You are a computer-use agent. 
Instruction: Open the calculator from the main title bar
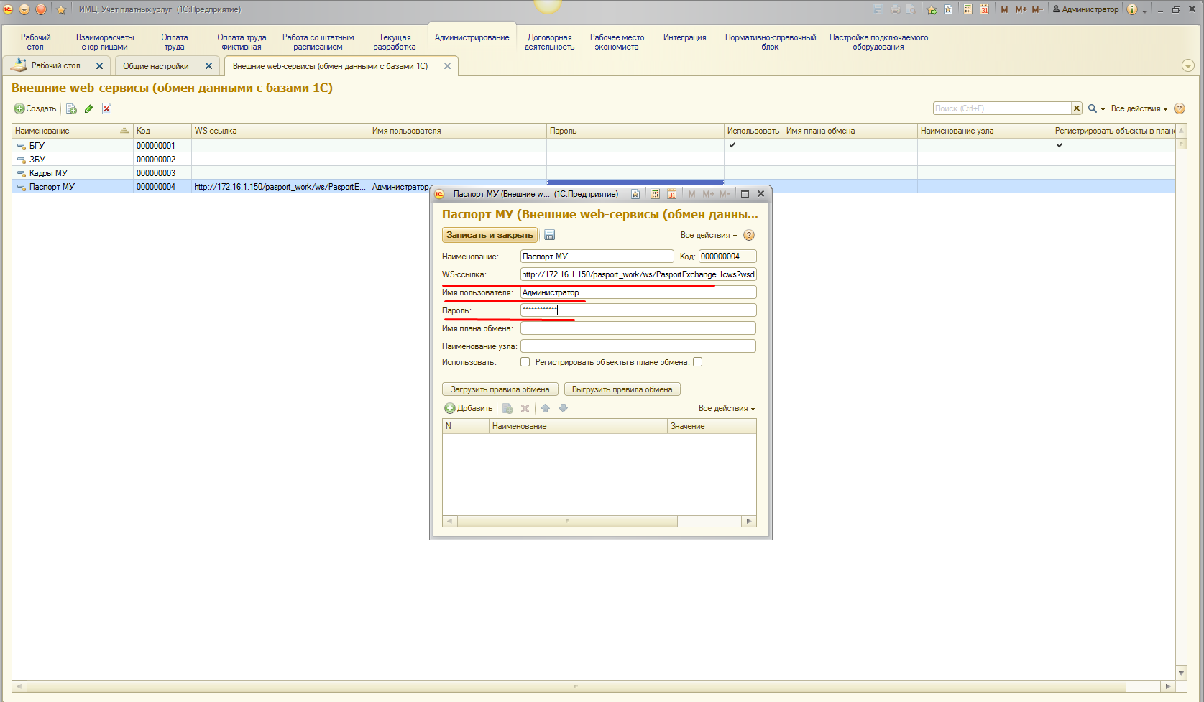click(968, 9)
